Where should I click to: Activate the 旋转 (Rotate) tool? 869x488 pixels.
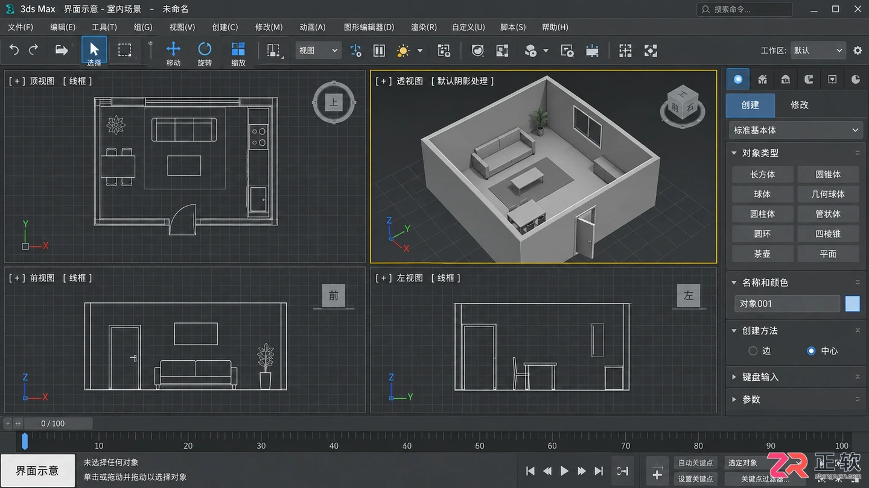click(205, 54)
